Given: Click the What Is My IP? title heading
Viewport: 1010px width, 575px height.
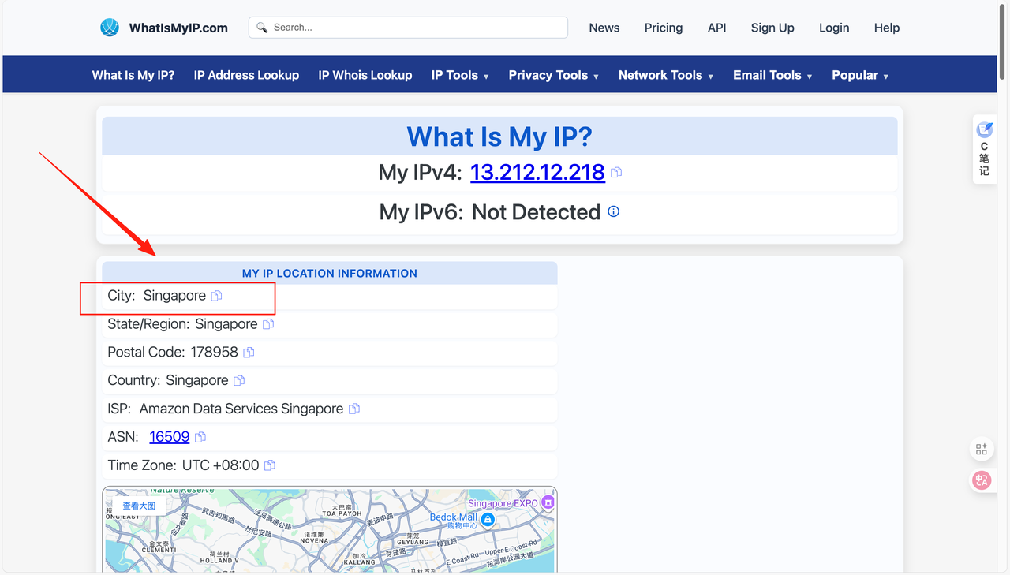Looking at the screenshot, I should 499,136.
